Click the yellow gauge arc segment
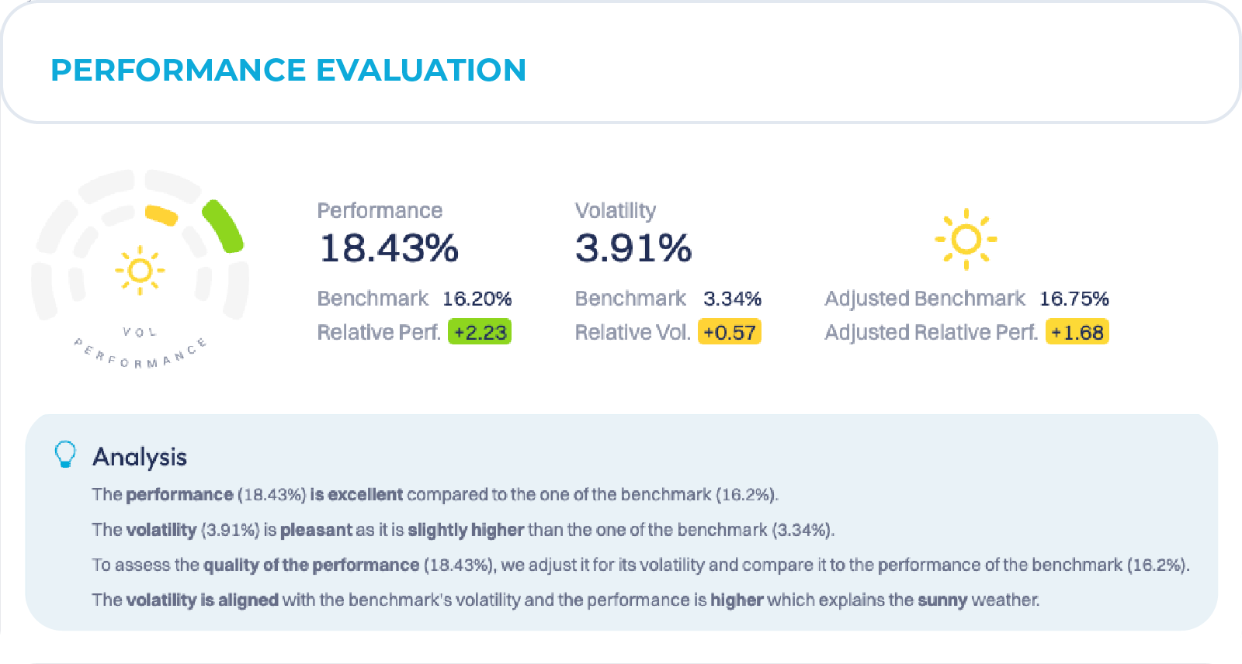The image size is (1242, 664). point(161,215)
